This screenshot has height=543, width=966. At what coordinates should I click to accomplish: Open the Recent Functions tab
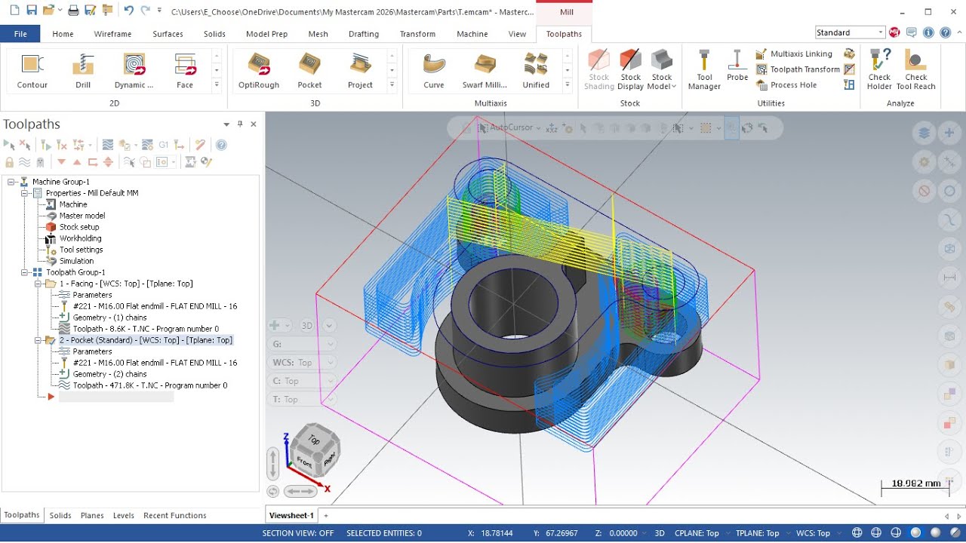(x=175, y=516)
